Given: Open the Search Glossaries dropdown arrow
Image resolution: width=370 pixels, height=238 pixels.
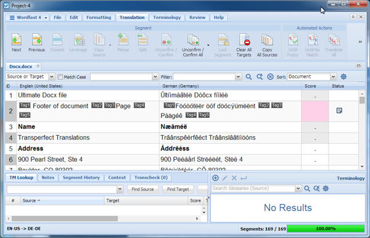Looking at the screenshot, I should (x=298, y=188).
